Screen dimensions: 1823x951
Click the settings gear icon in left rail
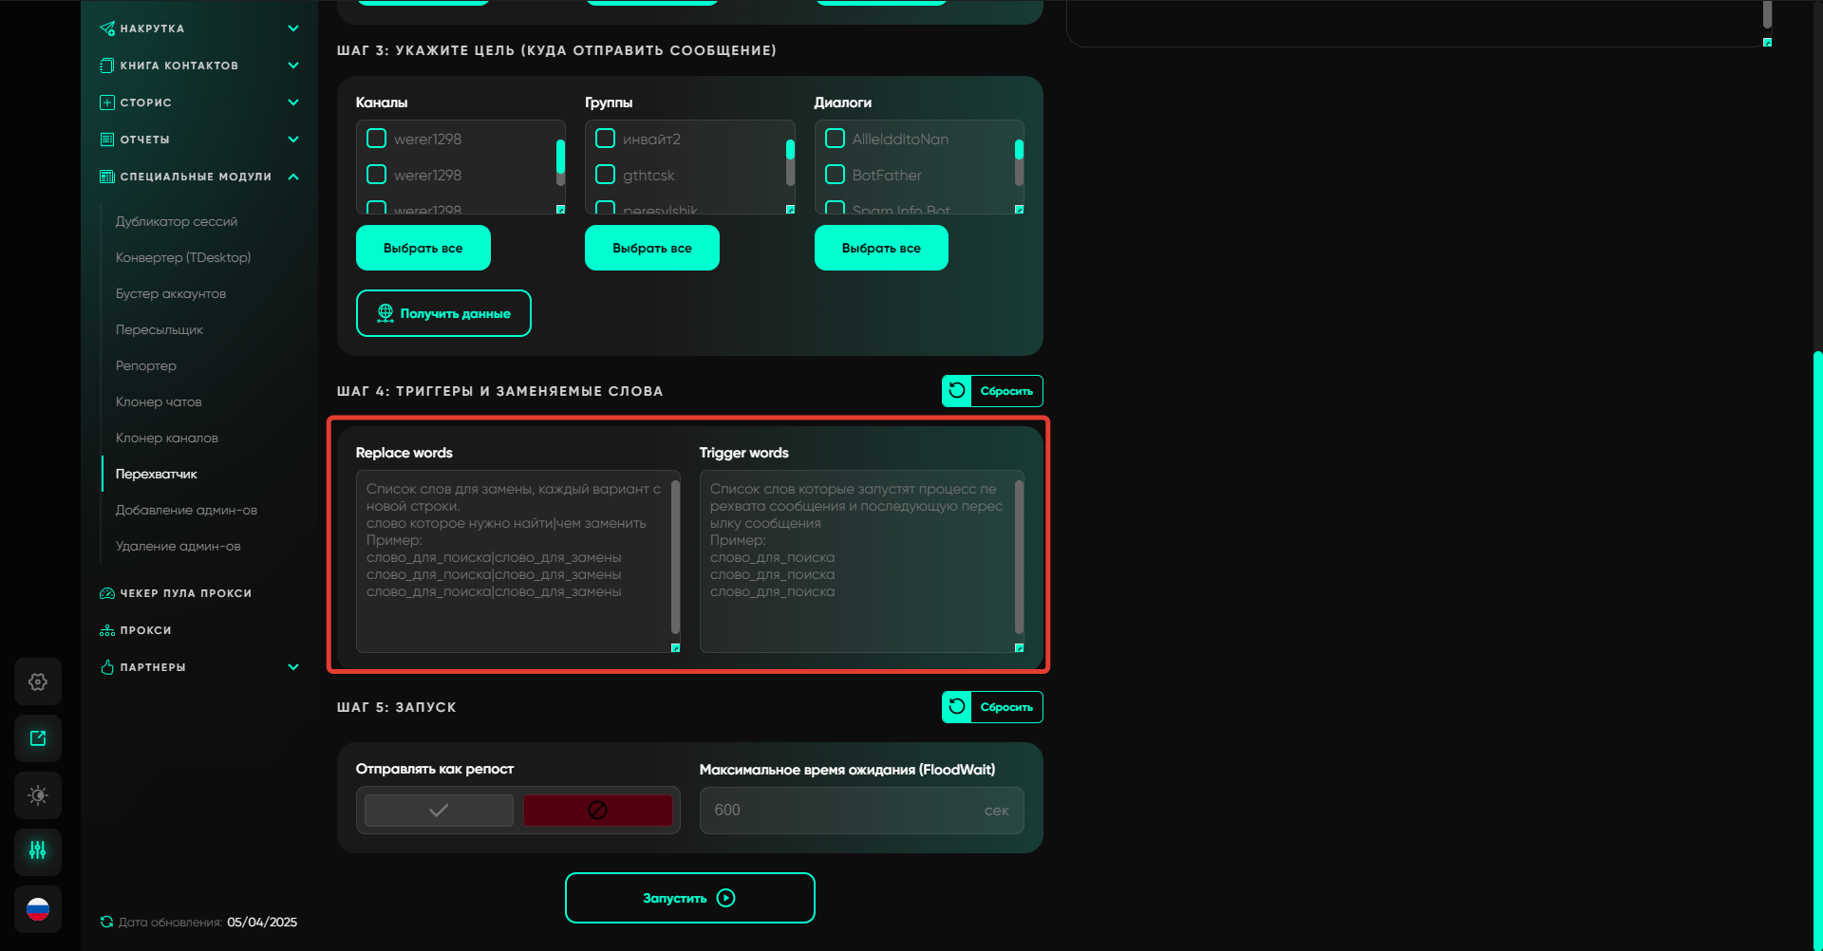[x=38, y=681]
